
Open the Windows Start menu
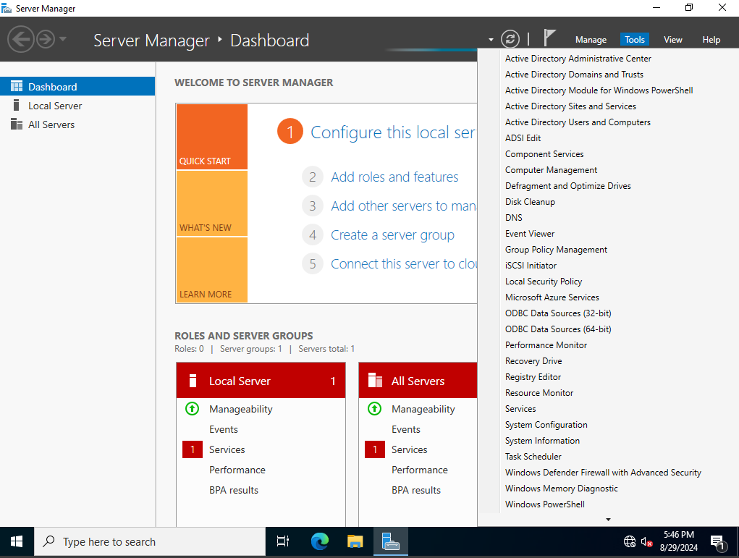pyautogui.click(x=17, y=542)
